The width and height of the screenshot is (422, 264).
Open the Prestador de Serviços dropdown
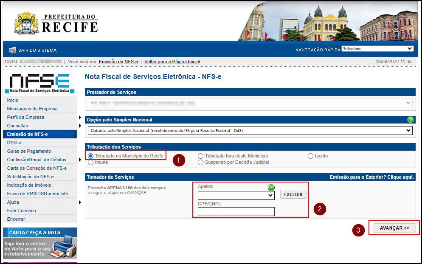pyautogui.click(x=250, y=103)
